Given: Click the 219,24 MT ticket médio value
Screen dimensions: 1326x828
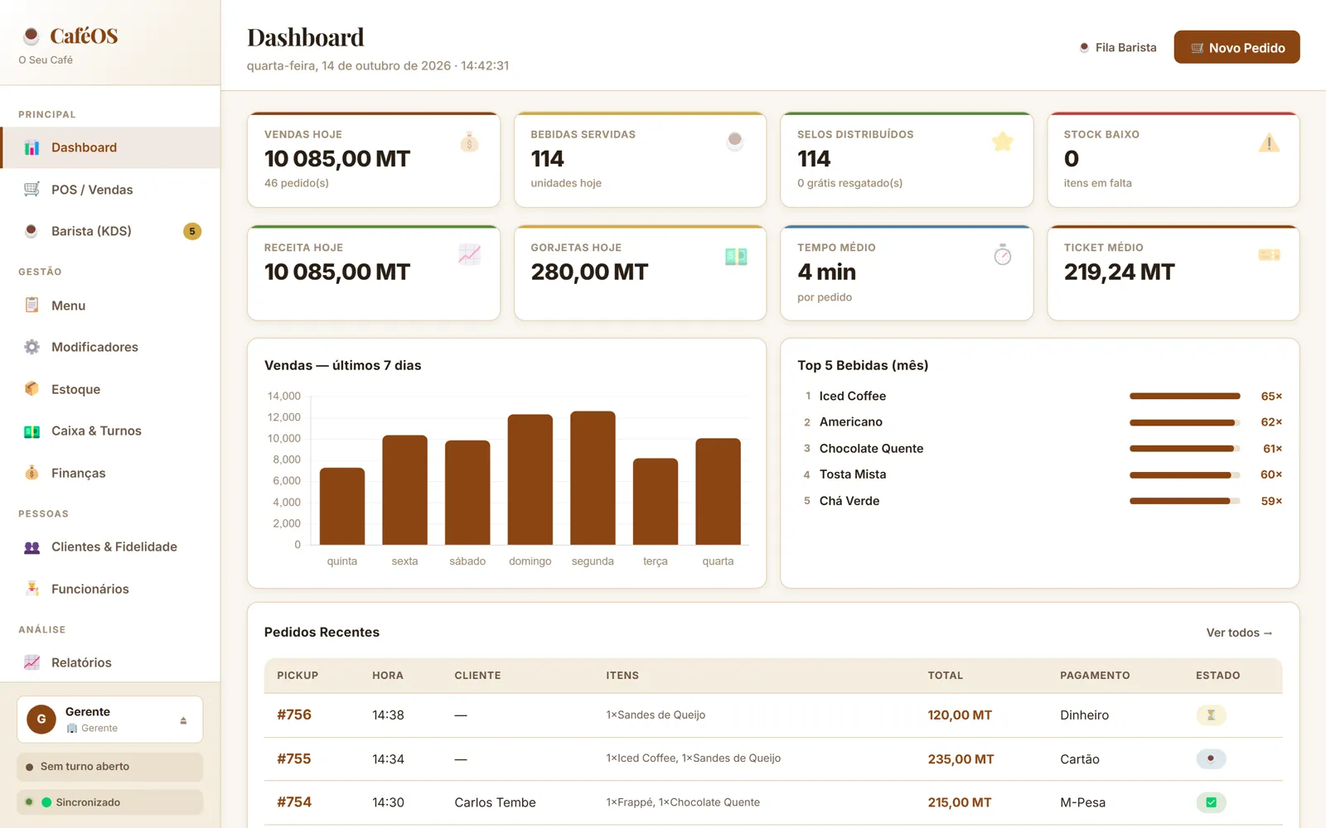Looking at the screenshot, I should [x=1119, y=272].
